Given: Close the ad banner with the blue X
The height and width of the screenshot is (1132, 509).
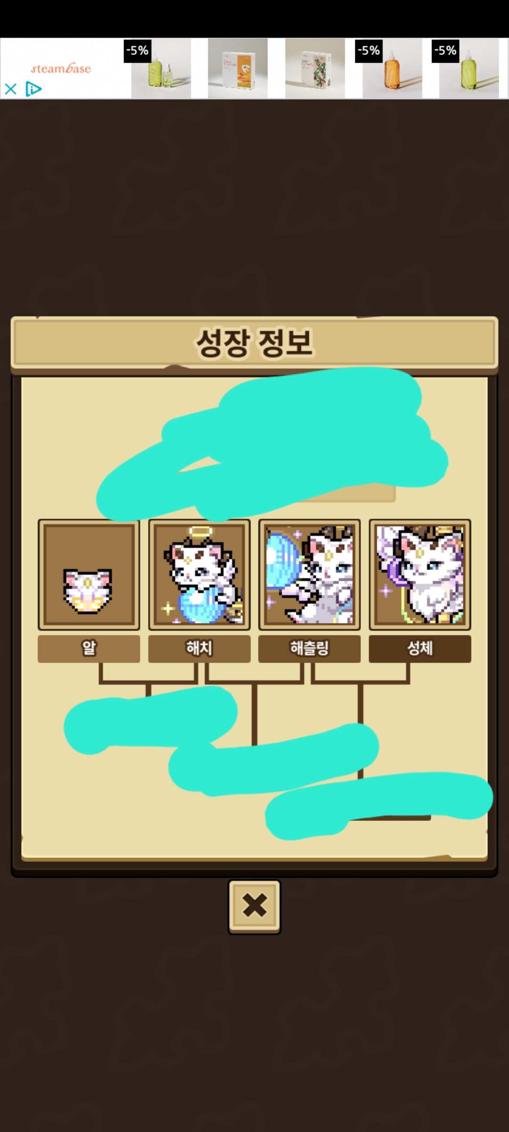Looking at the screenshot, I should coord(11,89).
